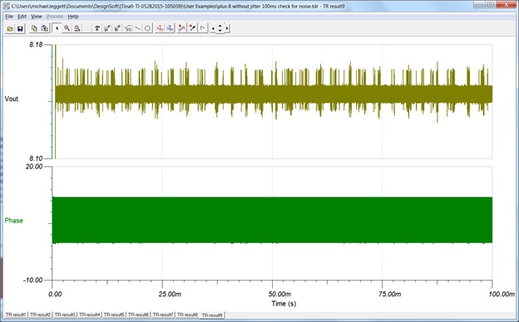Image resolution: width=519 pixels, height=322 pixels.
Task: Click the Paste icon in the toolbar
Action: pos(45,29)
